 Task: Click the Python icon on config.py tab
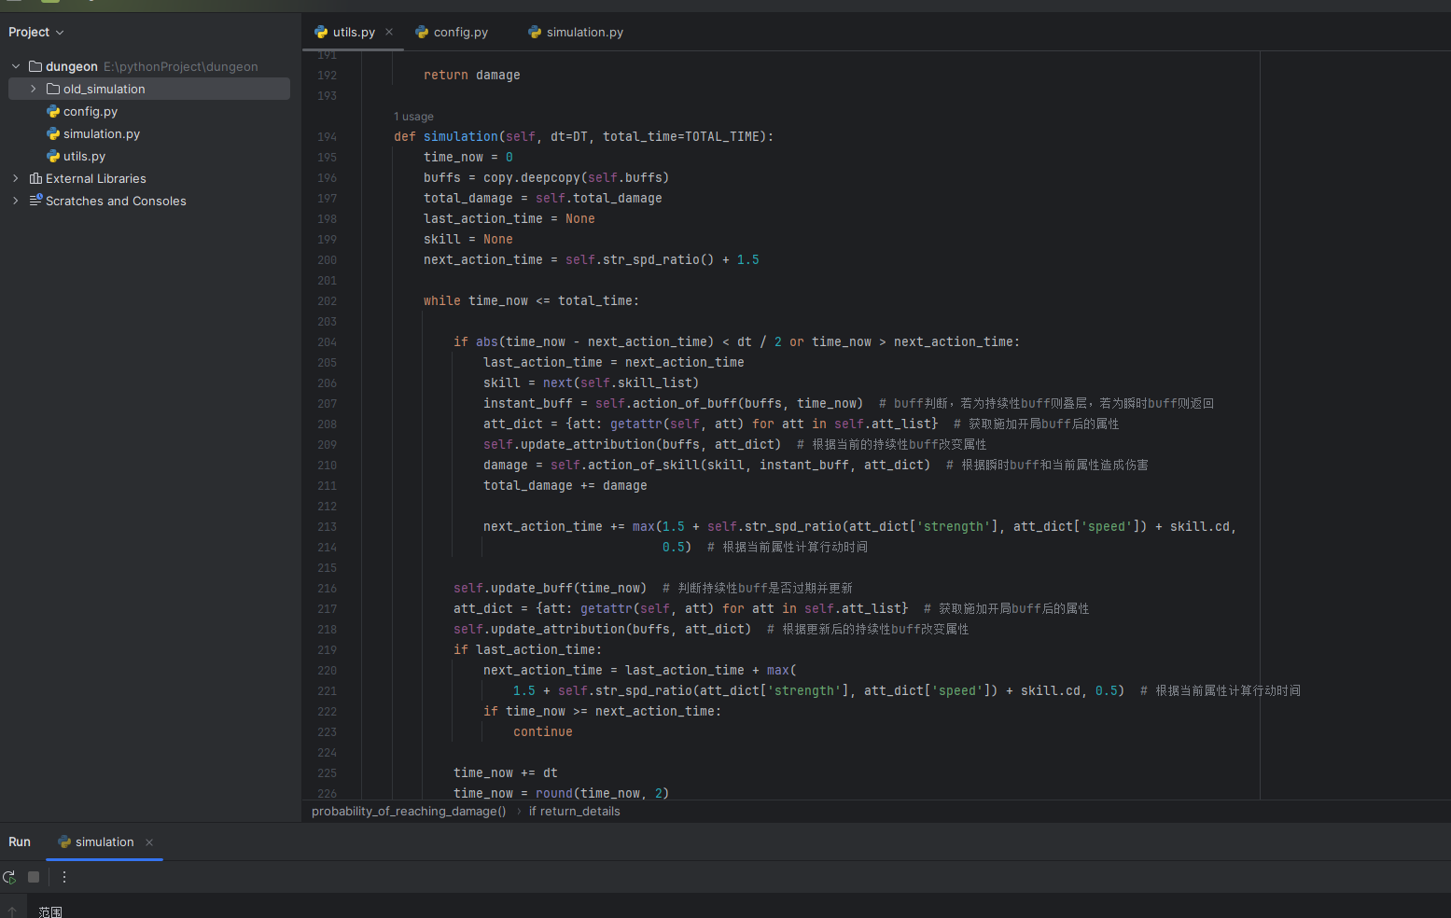[x=422, y=32]
